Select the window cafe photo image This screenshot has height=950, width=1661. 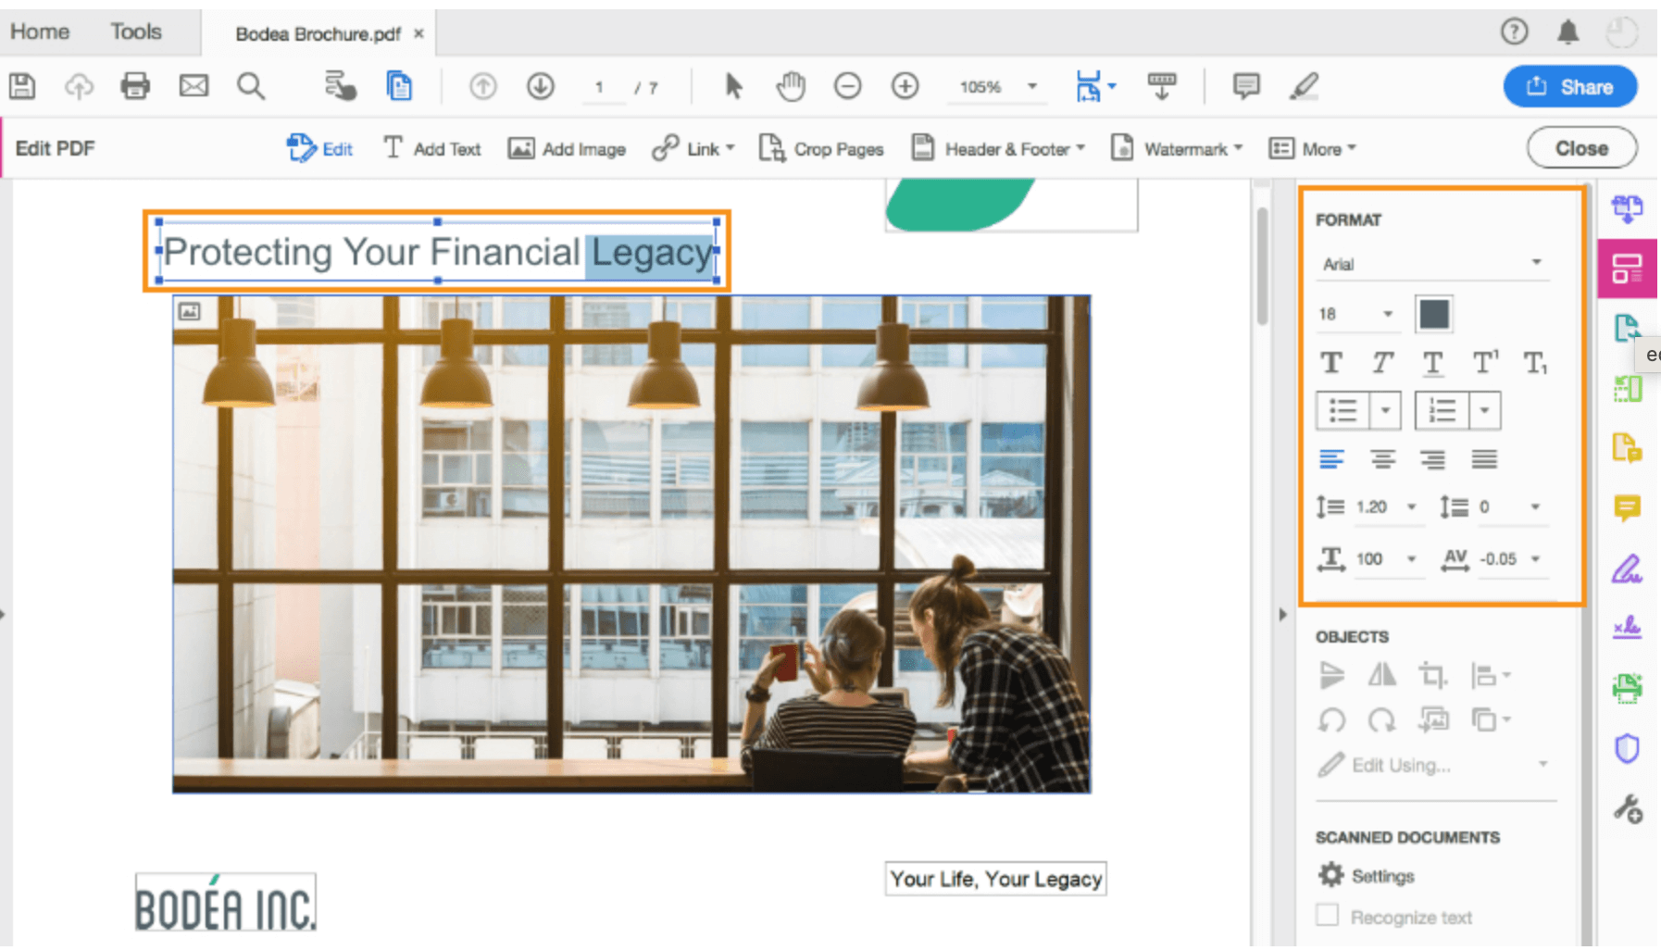631,544
